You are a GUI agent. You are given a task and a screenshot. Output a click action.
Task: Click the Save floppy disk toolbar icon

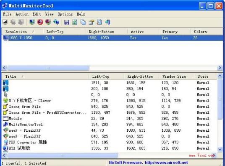tap(67, 22)
